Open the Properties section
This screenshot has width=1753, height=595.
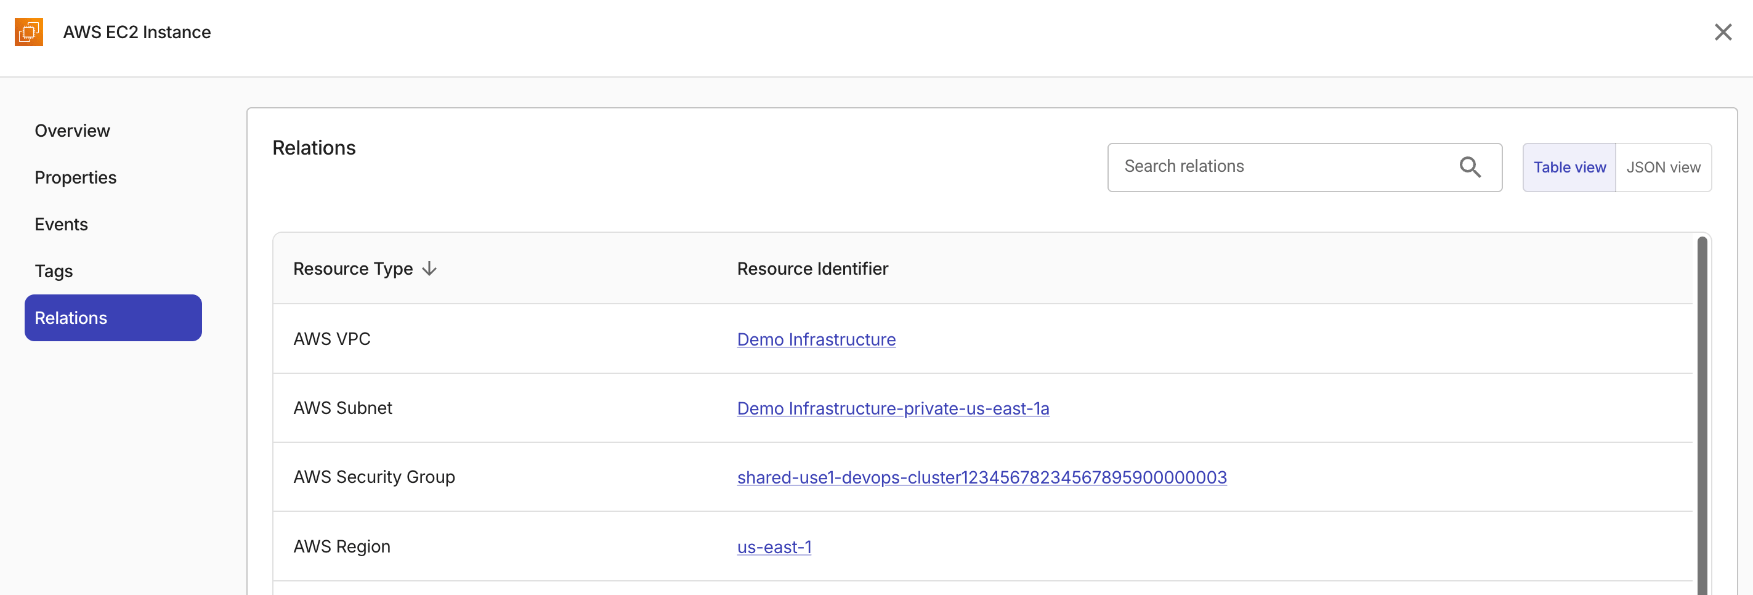[x=76, y=177]
